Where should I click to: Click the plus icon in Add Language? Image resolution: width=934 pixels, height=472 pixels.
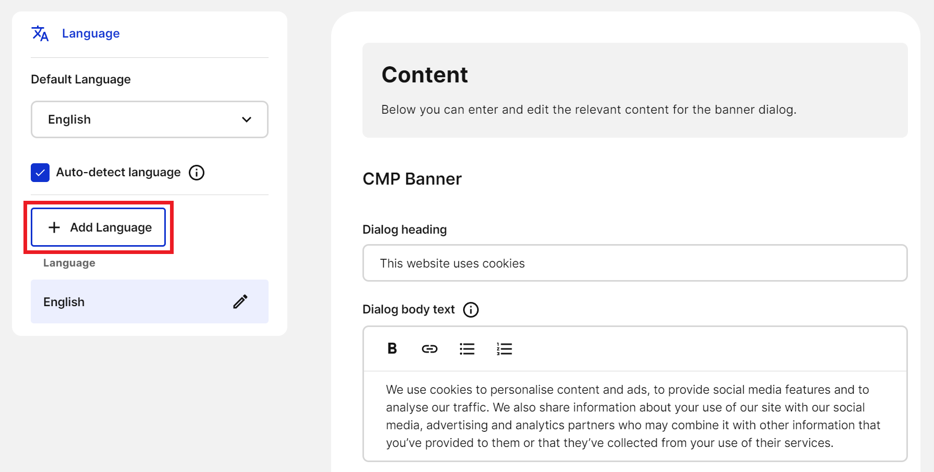click(x=54, y=227)
